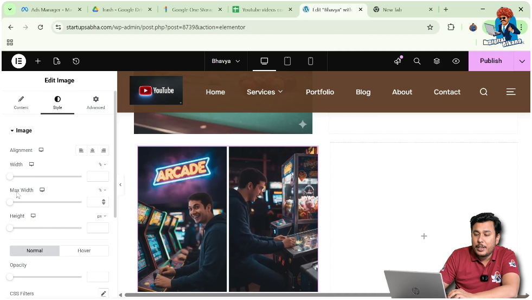
Task: Select Hover state toggle
Action: pos(84,251)
